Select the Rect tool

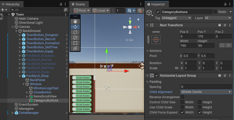pos(75,43)
